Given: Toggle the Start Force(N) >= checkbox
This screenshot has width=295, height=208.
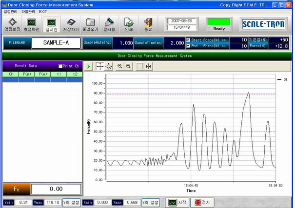Looking at the screenshot, I should pos(188,40).
